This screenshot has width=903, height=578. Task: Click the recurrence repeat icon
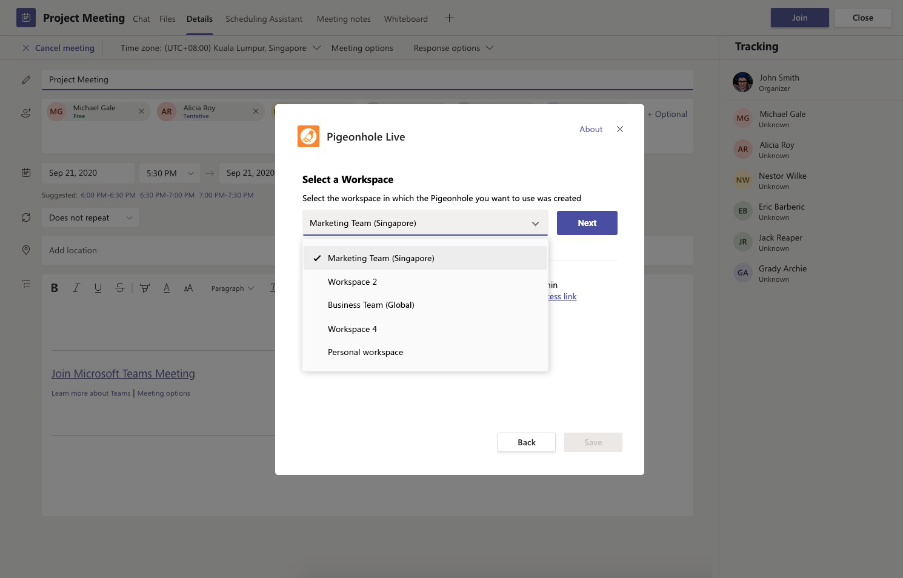(x=26, y=218)
